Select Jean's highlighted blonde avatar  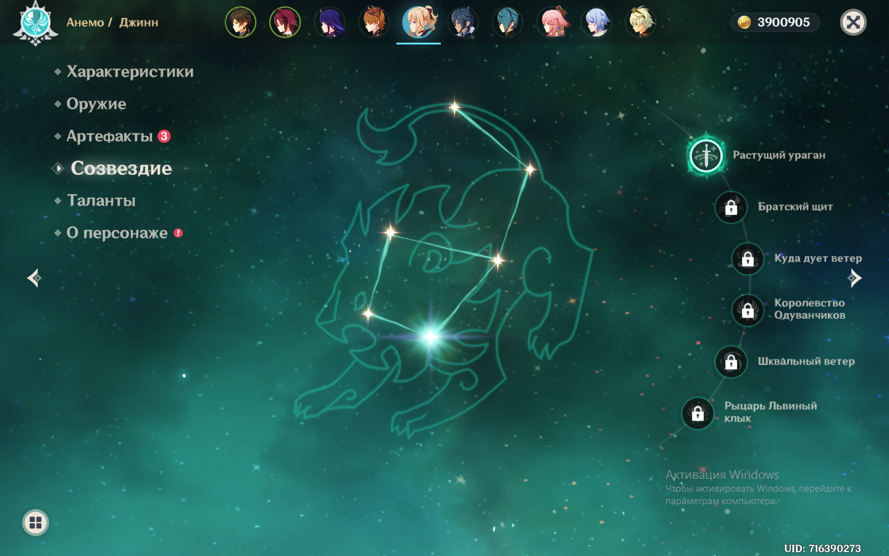419,23
